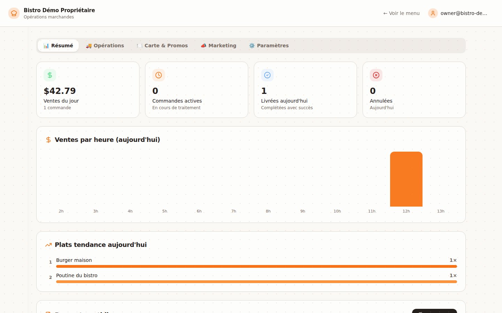Click the 8h axis label
Viewport: 502px width, 313px height.
pos(268,211)
